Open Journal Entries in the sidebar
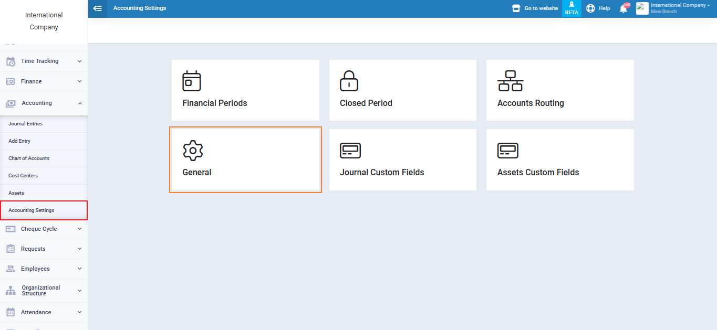Viewport: 717px width, 330px height. pyautogui.click(x=26, y=124)
